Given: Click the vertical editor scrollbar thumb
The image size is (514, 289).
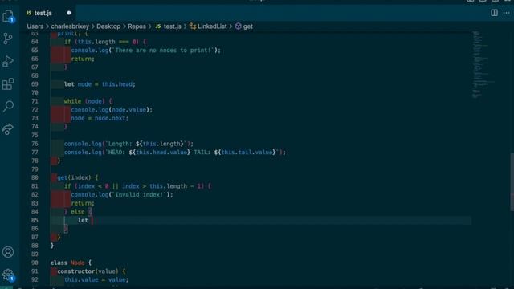Looking at the screenshot, I should [512, 182].
